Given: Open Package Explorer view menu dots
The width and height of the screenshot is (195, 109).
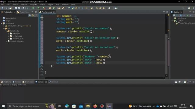Looking at the screenshot, I should point(36,15).
